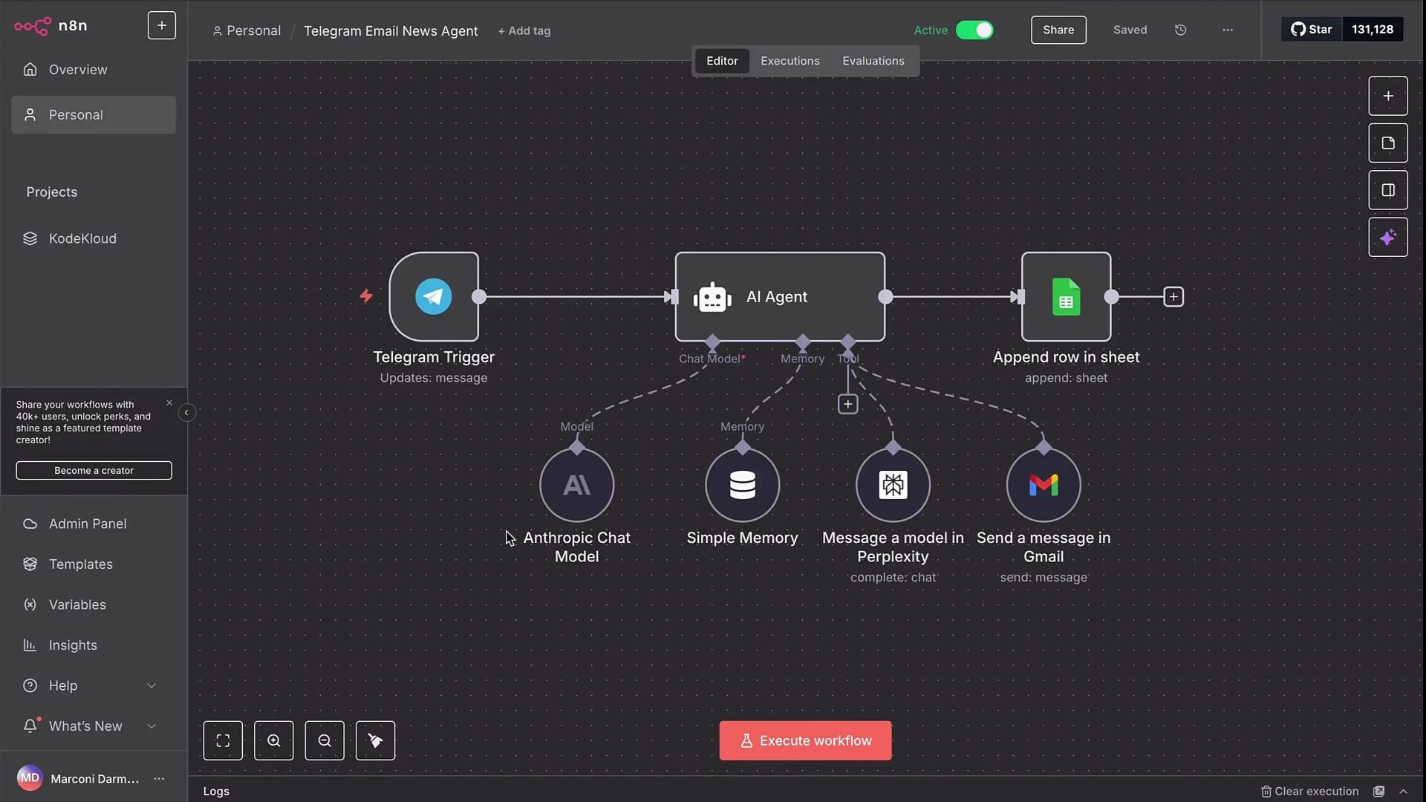Open the add node panel plus button
This screenshot has height=802, width=1426.
click(x=1388, y=96)
